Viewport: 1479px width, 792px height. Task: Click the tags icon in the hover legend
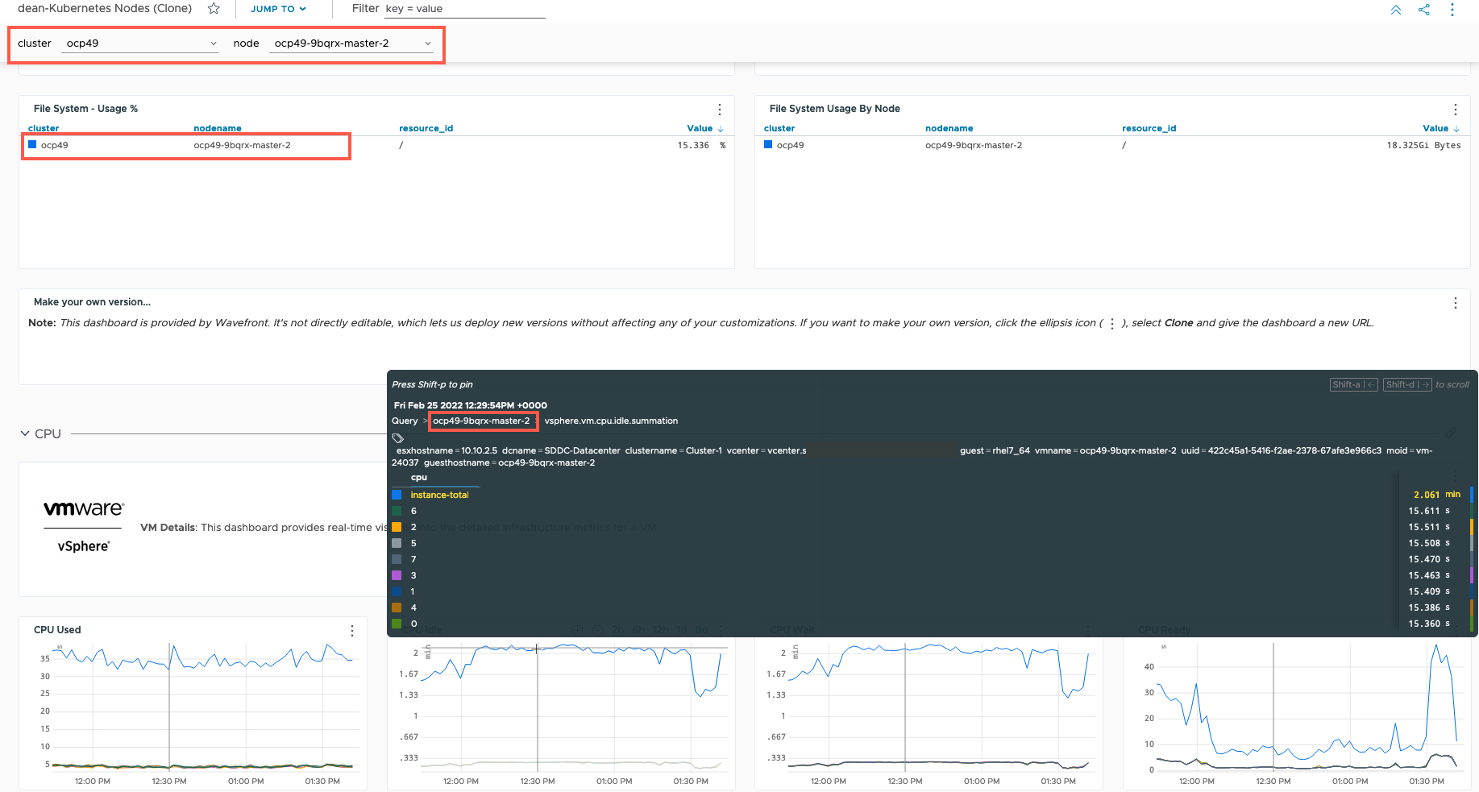[397, 438]
